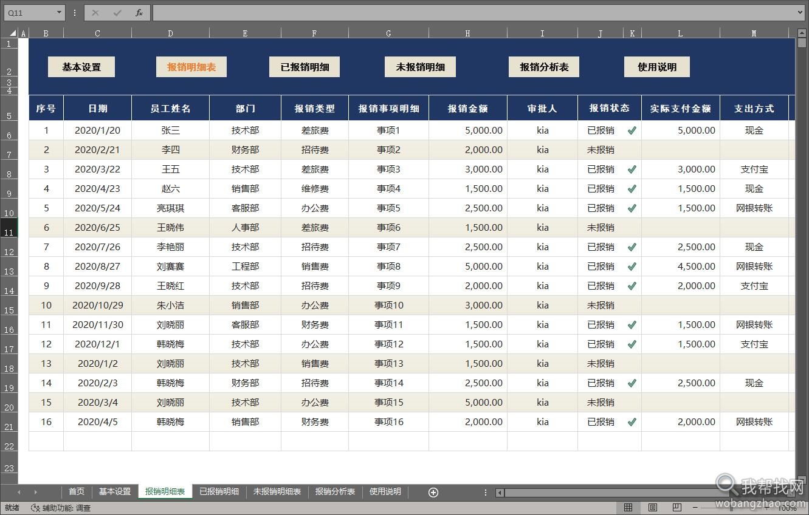
Task: Click the 已报销明细 button in the banner
Action: click(x=305, y=67)
